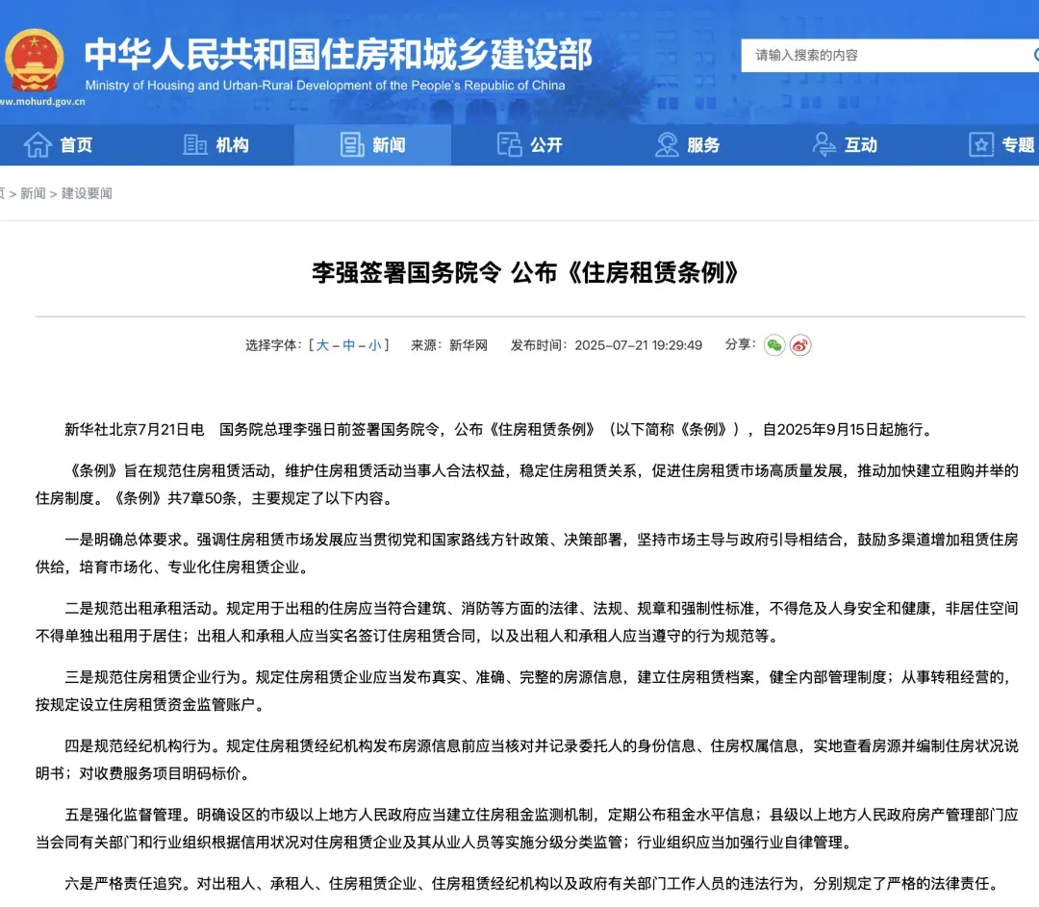Click the national emblem logo
The width and height of the screenshot is (1039, 907).
pos(37,60)
